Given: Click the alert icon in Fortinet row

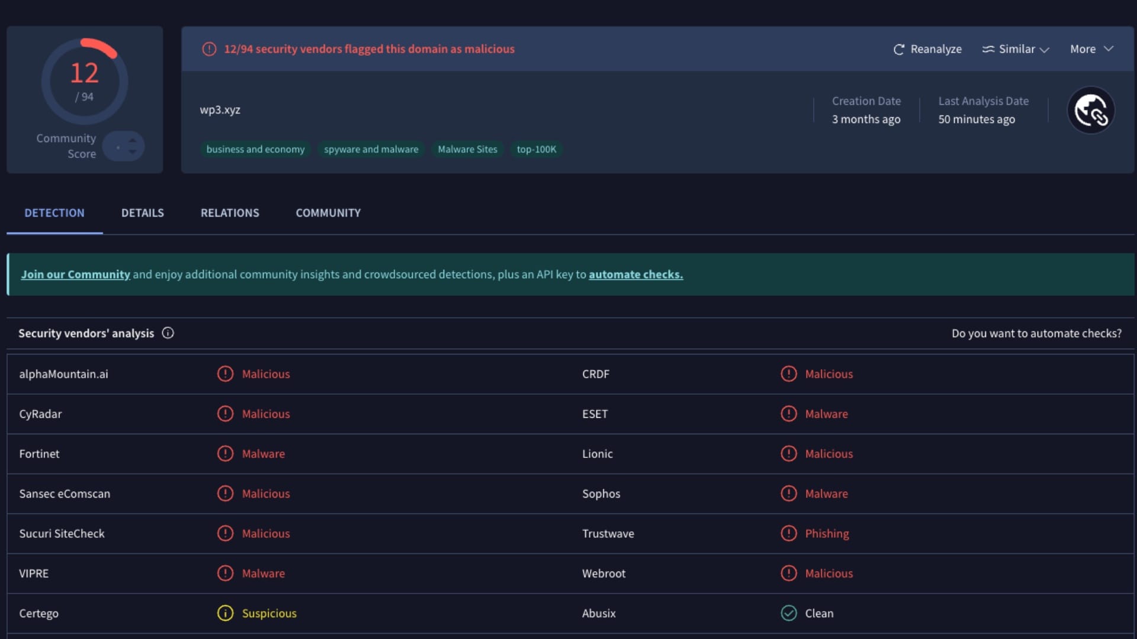Looking at the screenshot, I should [x=225, y=454].
